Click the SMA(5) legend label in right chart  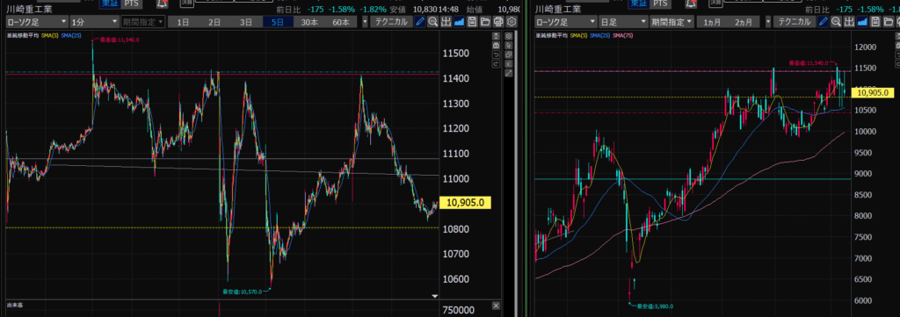click(578, 35)
